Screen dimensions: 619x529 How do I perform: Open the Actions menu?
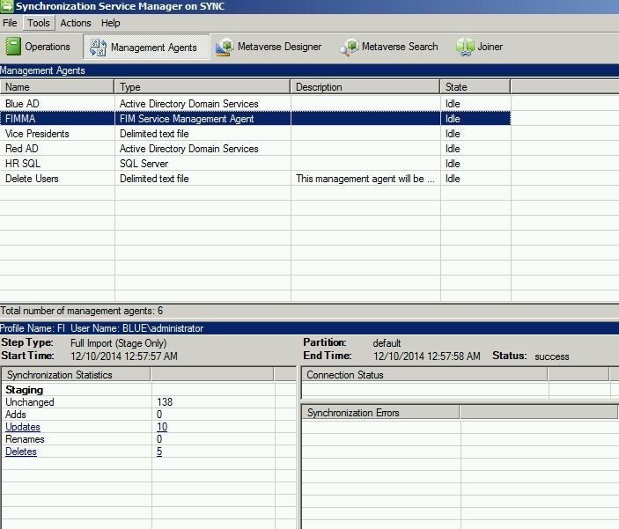click(76, 23)
